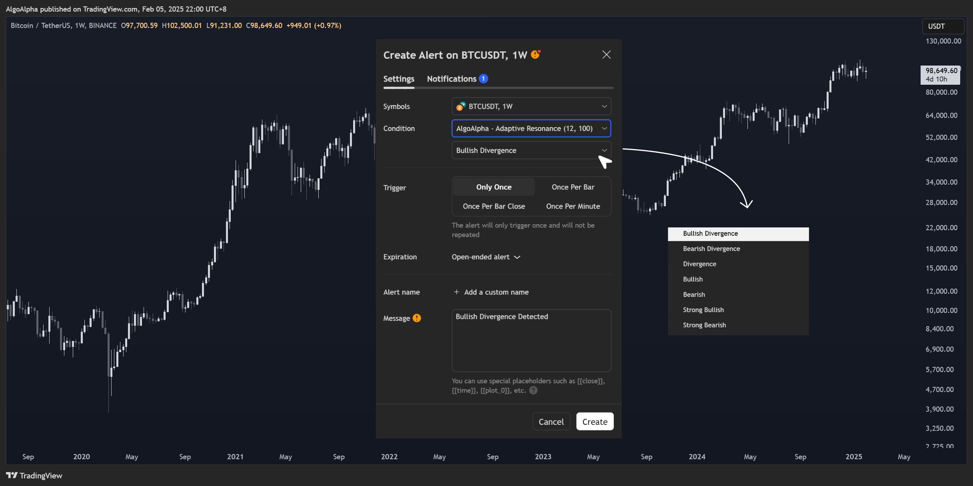
Task: Click the Notifications count badge
Action: pos(483,79)
